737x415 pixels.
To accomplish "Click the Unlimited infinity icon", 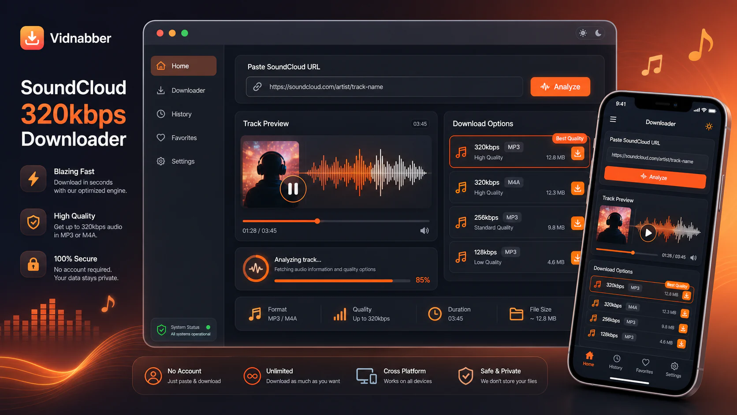I will coord(252,376).
